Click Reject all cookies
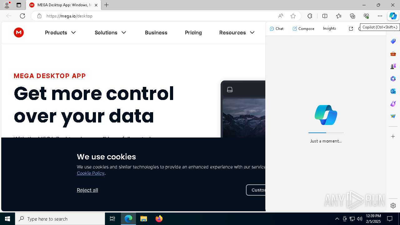Image resolution: width=400 pixels, height=225 pixels. pyautogui.click(x=87, y=190)
